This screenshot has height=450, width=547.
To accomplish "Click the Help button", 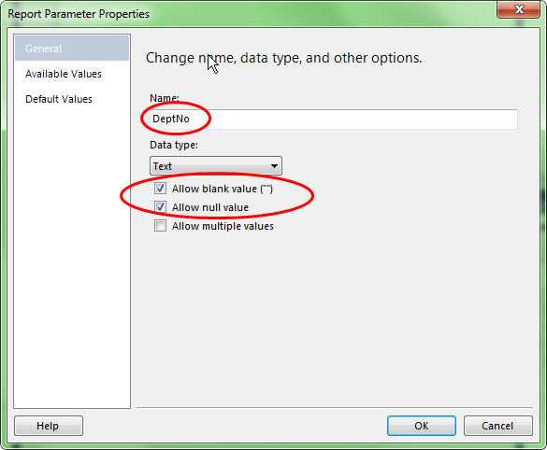I will (x=49, y=426).
